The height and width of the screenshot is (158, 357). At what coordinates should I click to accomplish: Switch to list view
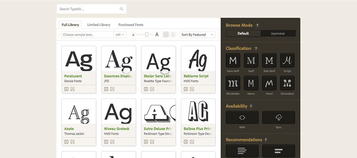click(173, 35)
